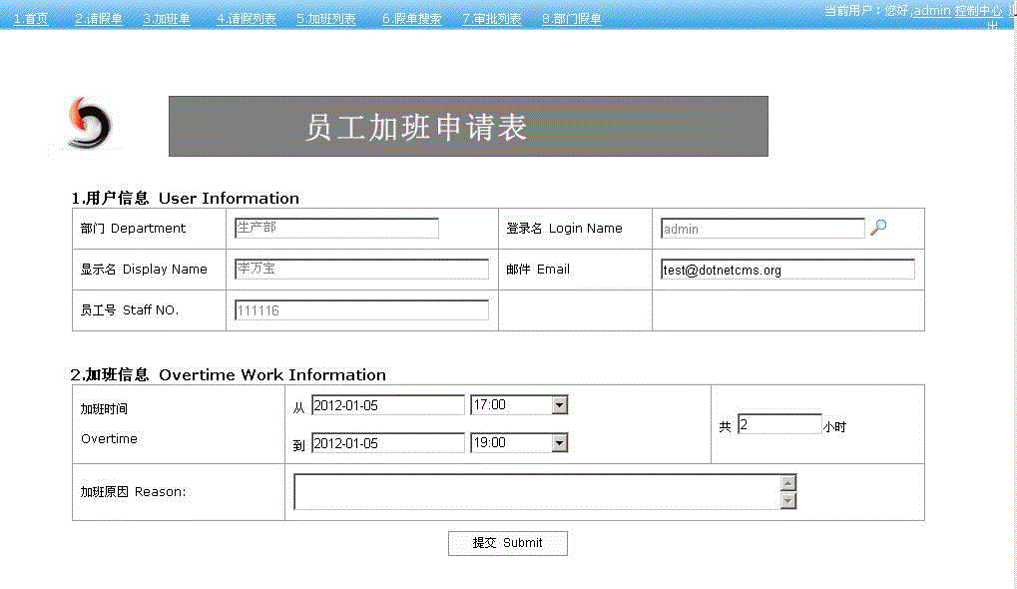
Task: Focus the Email input field
Action: (x=786, y=270)
